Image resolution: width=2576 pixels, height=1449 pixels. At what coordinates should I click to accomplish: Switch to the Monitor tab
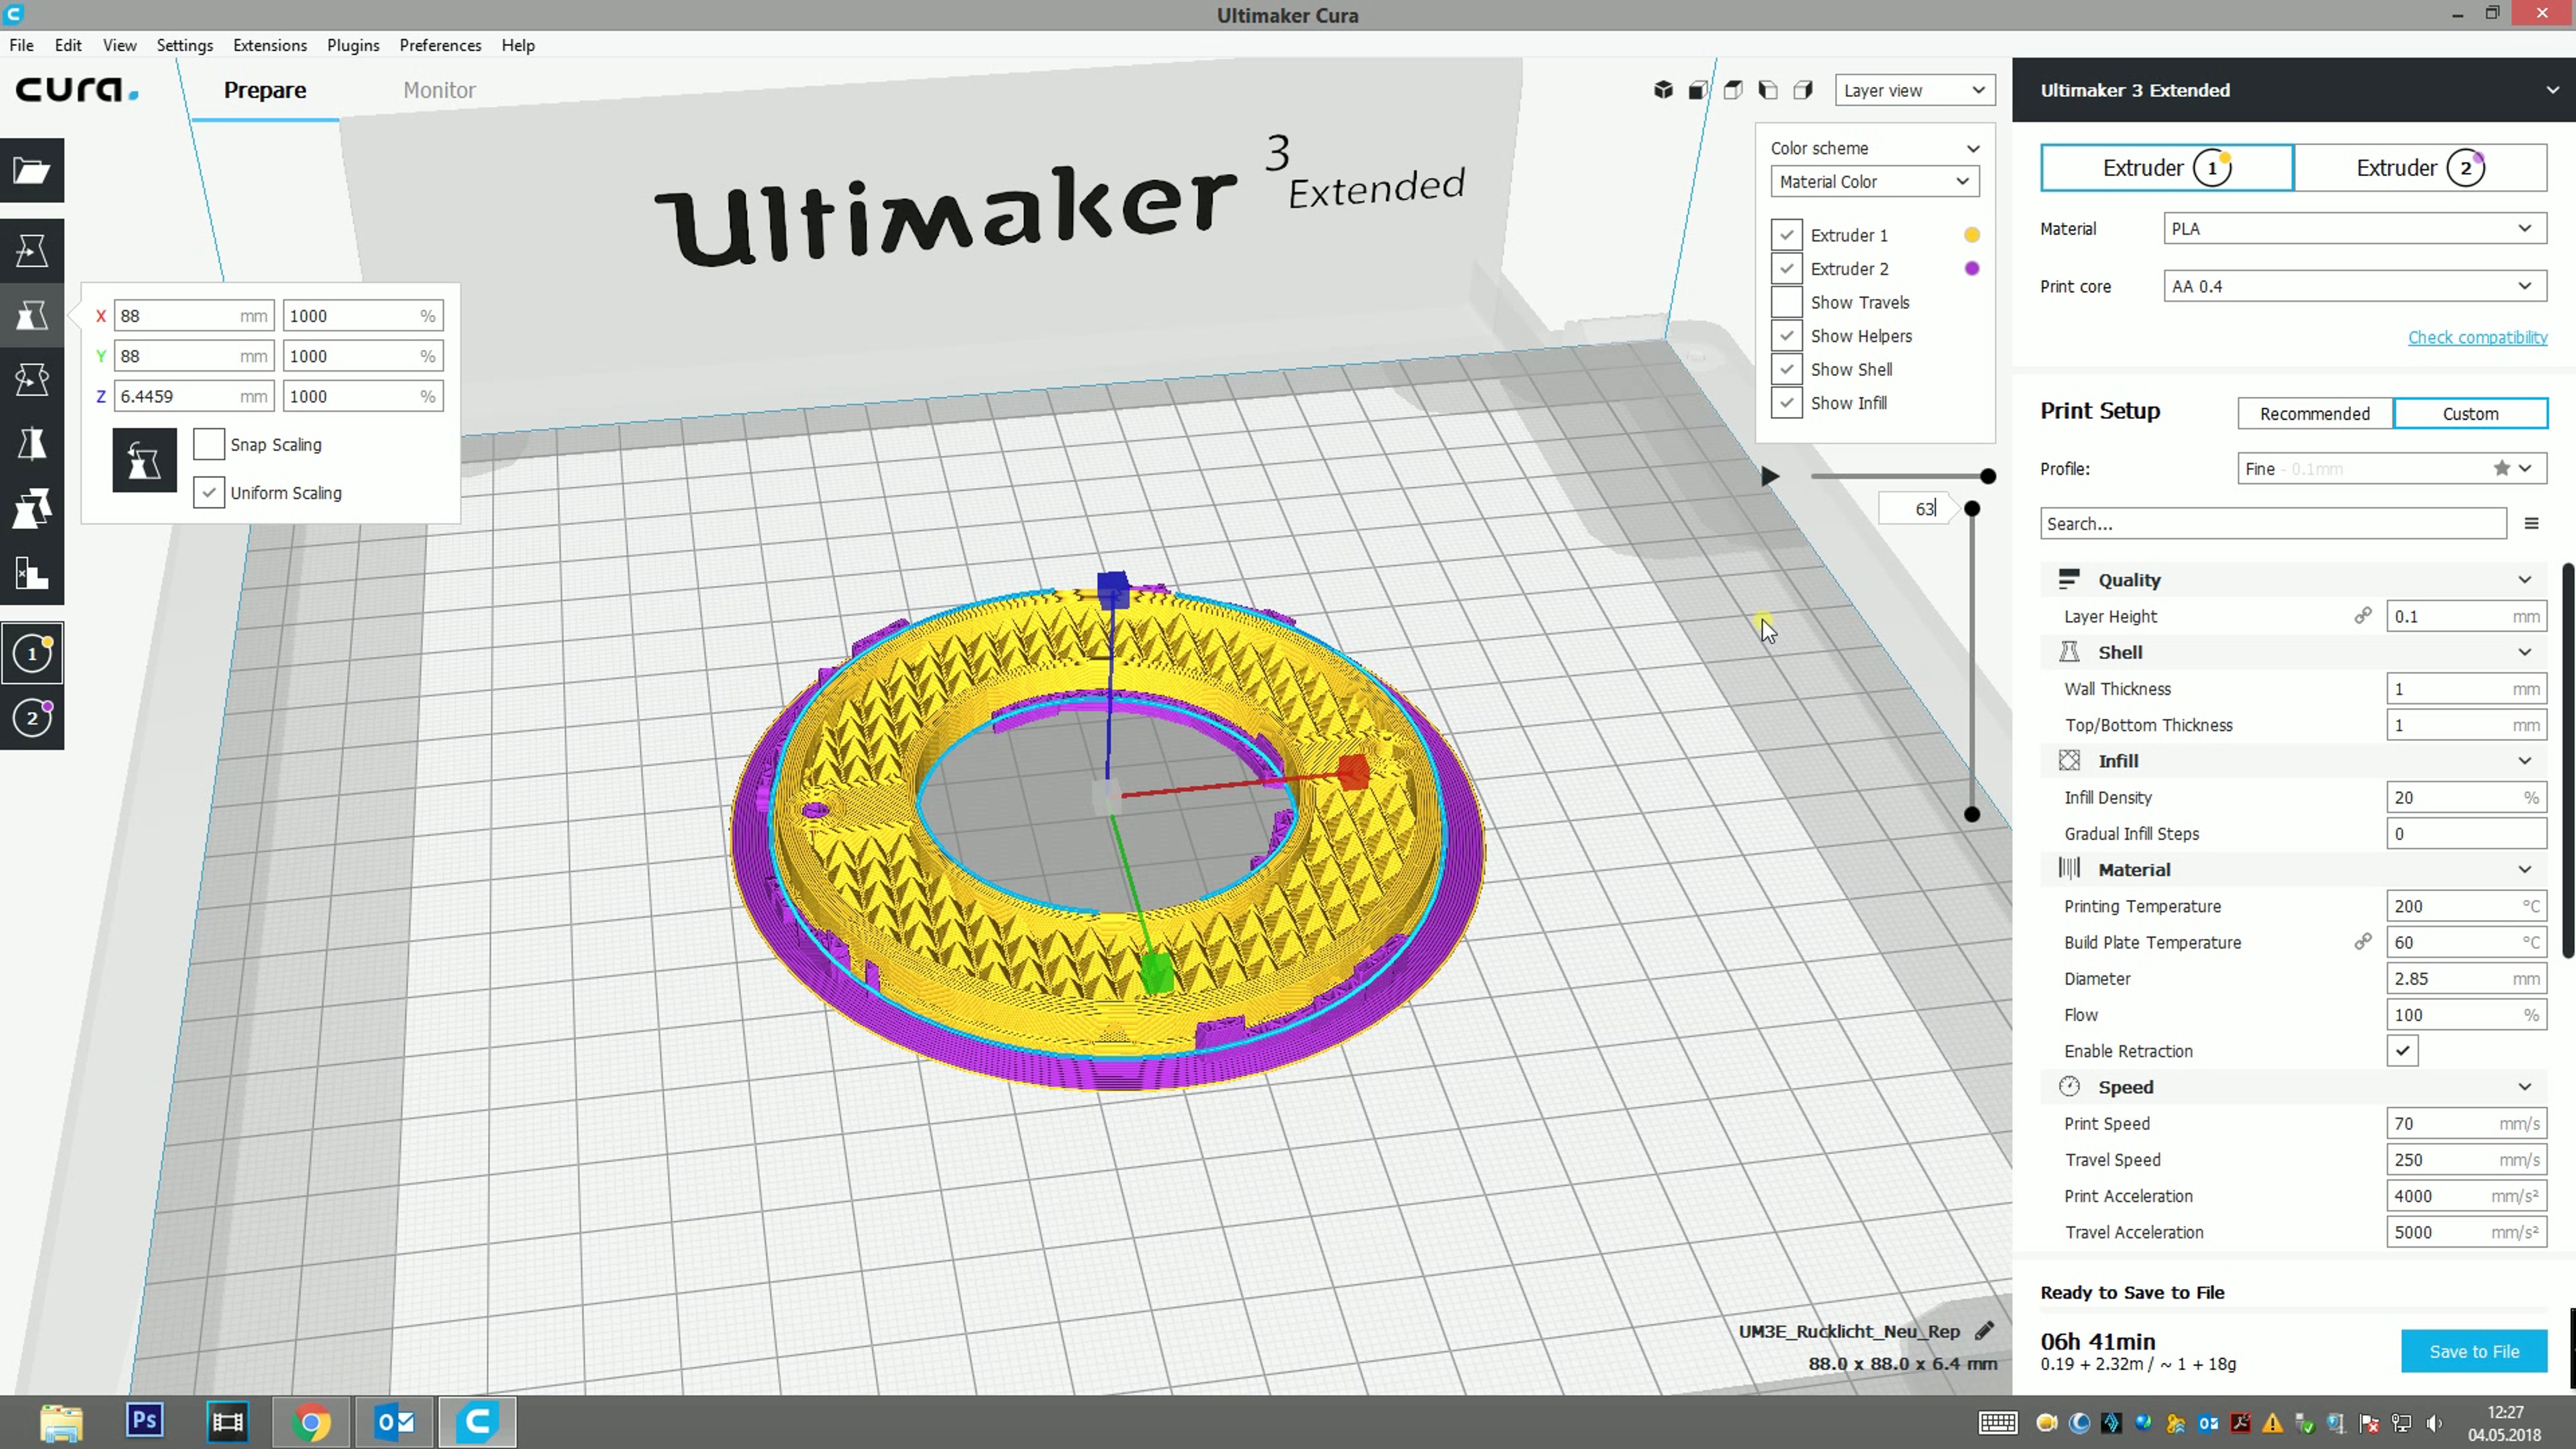click(439, 90)
